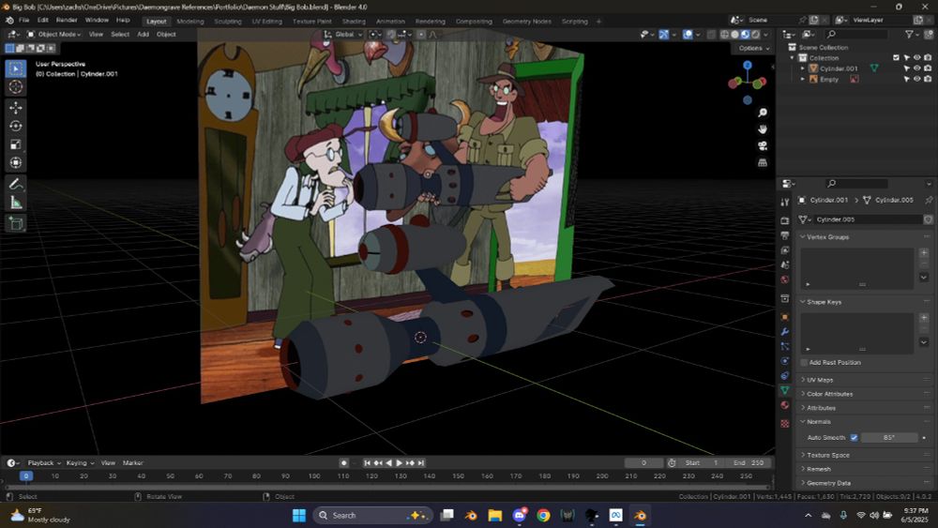Screen dimensions: 938x528
Task: Pick the 3D Cursor tool
Action: click(x=16, y=87)
